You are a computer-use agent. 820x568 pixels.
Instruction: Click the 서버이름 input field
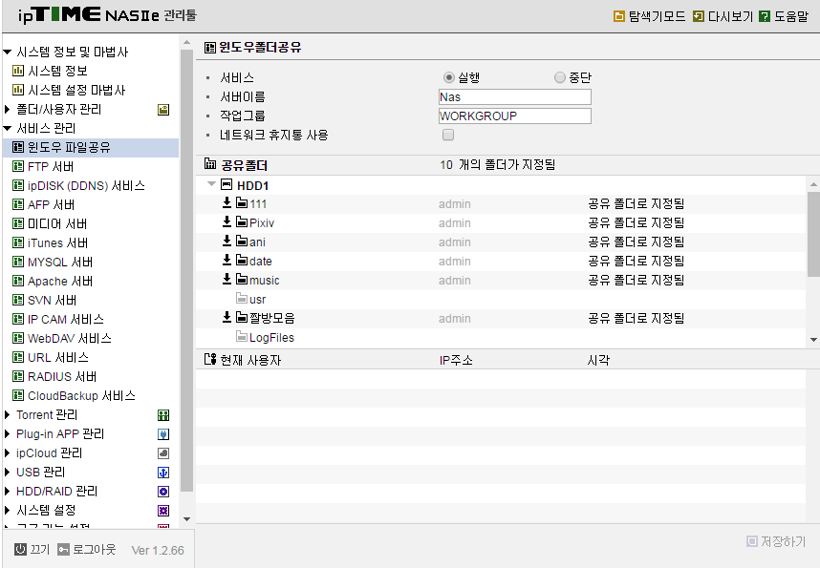[x=514, y=96]
